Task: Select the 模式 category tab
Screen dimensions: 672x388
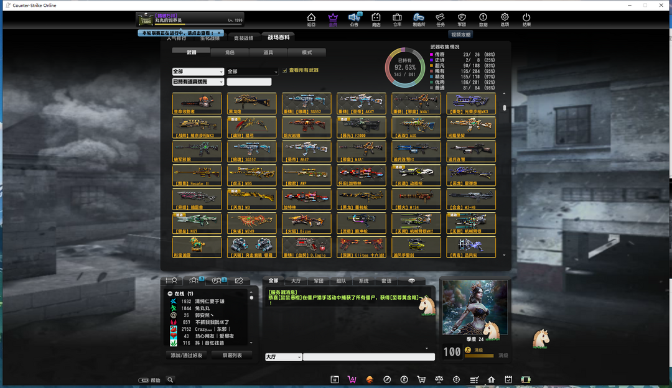Action: click(x=307, y=52)
